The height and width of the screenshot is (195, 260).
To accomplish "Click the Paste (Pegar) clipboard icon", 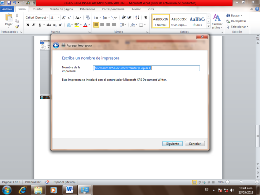I will (9, 18).
